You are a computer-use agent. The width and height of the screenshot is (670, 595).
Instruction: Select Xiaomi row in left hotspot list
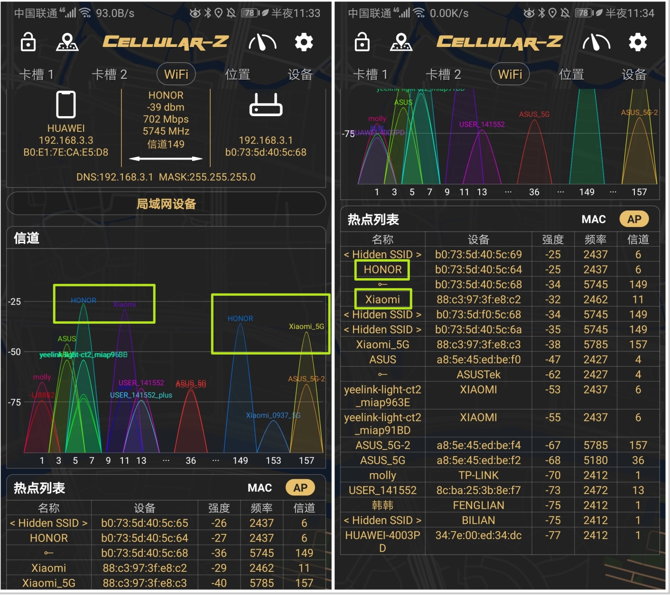pyautogui.click(x=166, y=568)
